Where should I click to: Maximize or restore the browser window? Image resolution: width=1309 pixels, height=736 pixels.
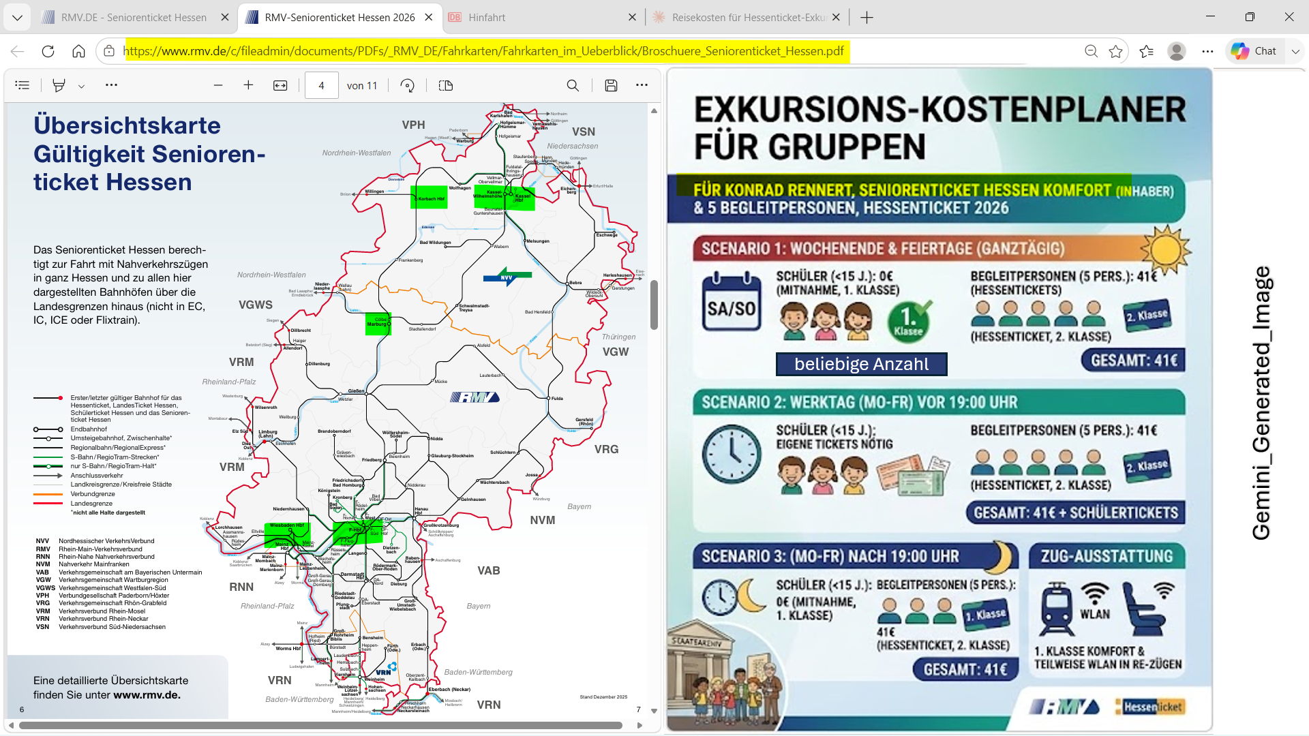pos(1250,17)
